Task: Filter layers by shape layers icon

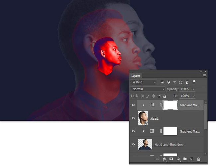Action: click(181, 82)
